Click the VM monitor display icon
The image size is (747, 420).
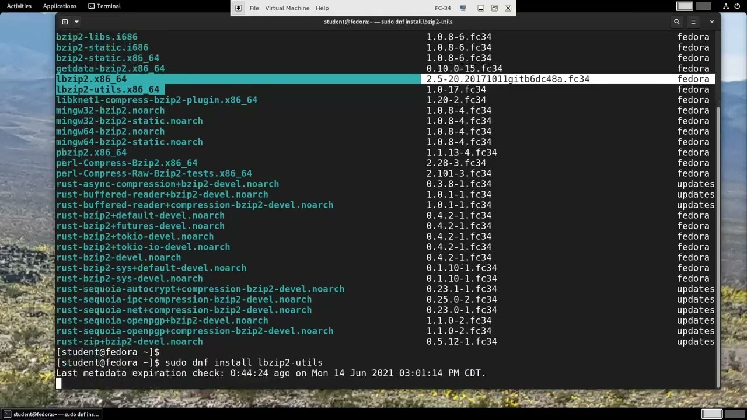[463, 8]
